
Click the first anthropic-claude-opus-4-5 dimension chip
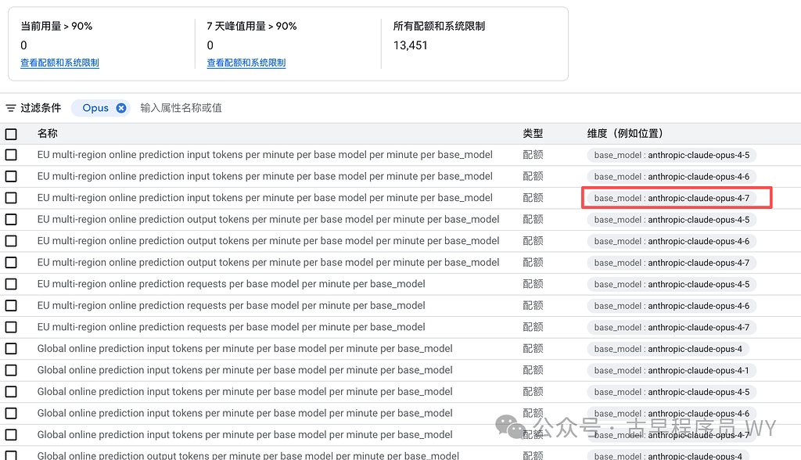[672, 155]
